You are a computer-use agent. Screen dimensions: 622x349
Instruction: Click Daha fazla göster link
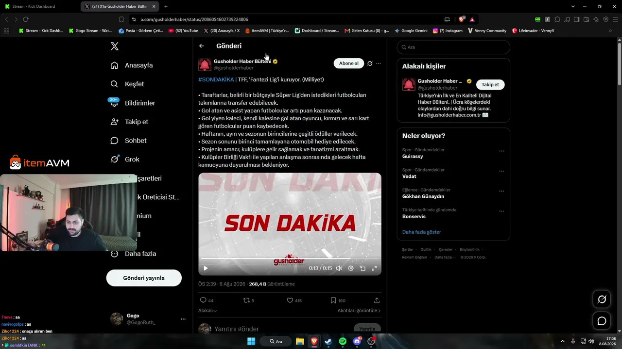[422, 232]
